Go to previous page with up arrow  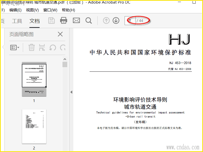106,21
